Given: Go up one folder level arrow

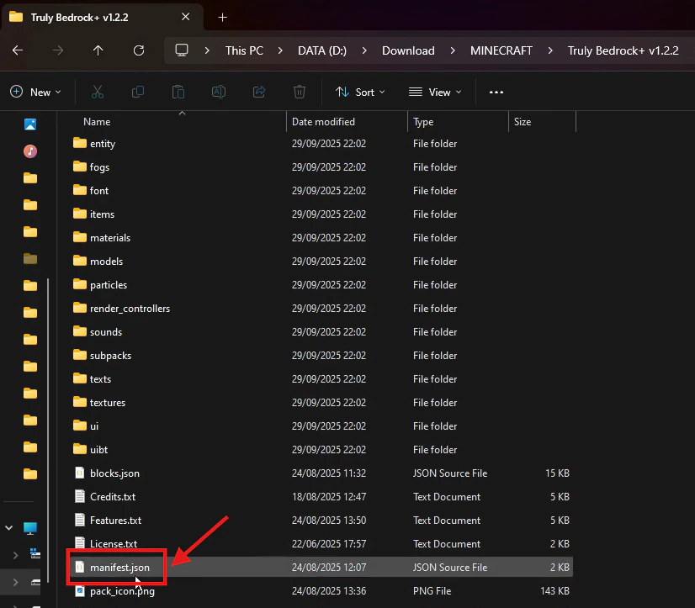Looking at the screenshot, I should [x=98, y=50].
